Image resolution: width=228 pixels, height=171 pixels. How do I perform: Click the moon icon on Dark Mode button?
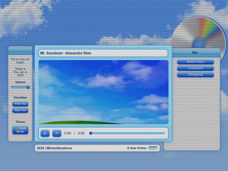click(x=17, y=128)
